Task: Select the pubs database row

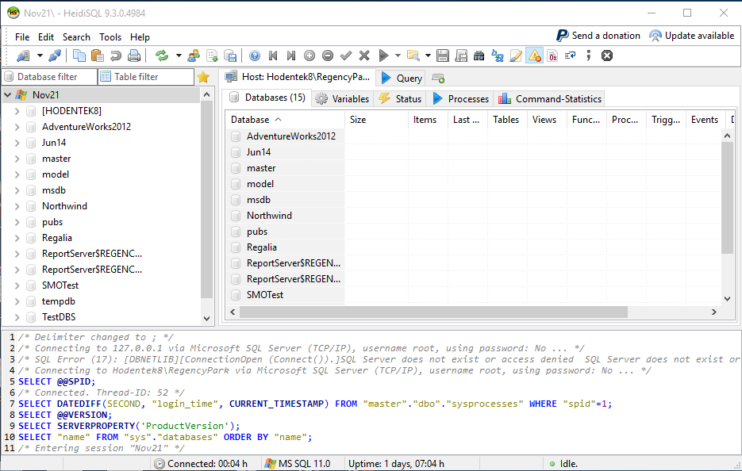Action: (x=259, y=231)
